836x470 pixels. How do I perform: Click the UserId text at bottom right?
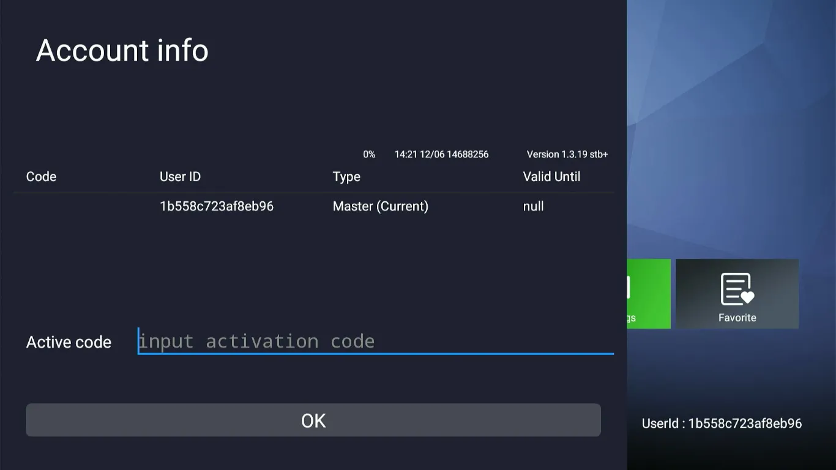click(722, 423)
